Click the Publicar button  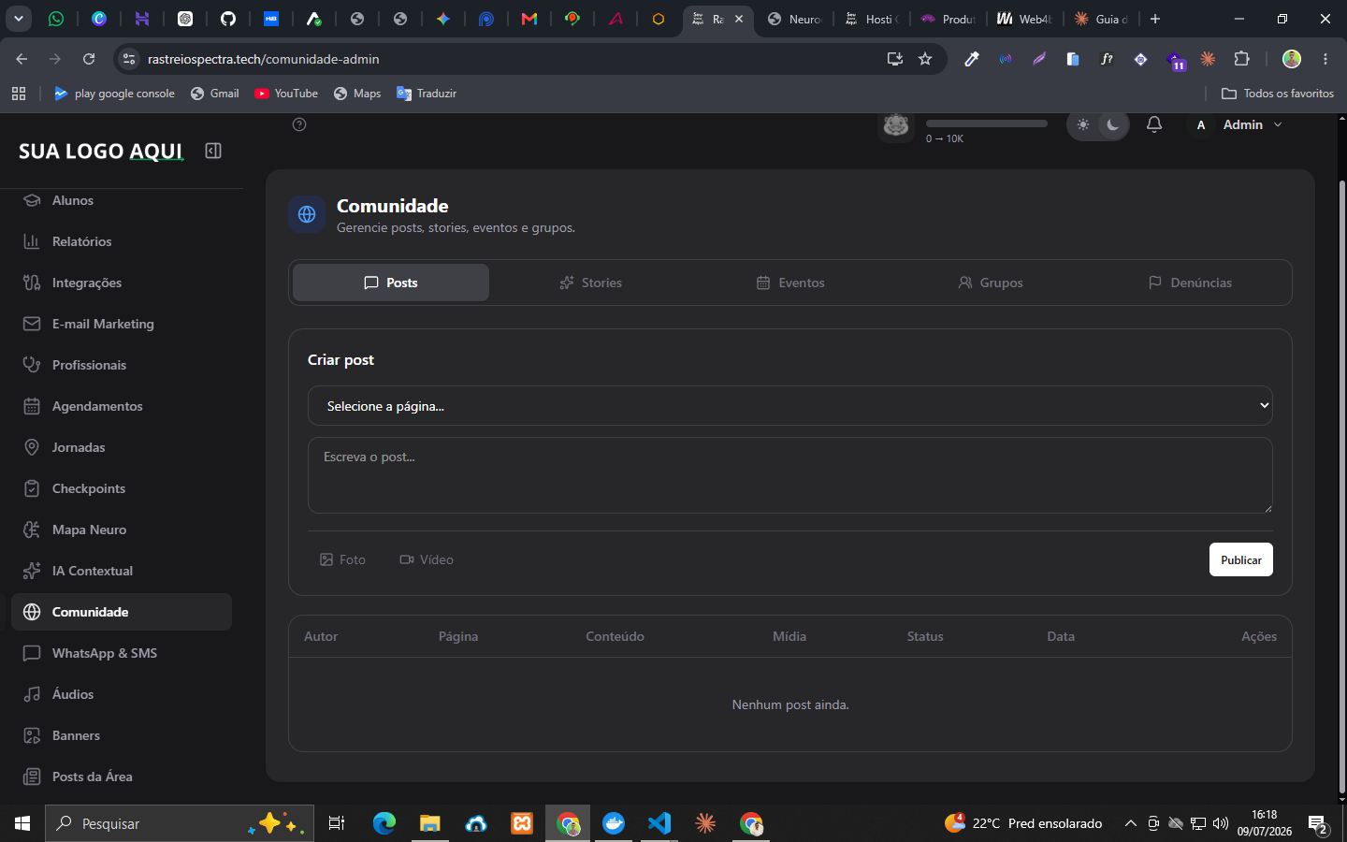click(1241, 559)
